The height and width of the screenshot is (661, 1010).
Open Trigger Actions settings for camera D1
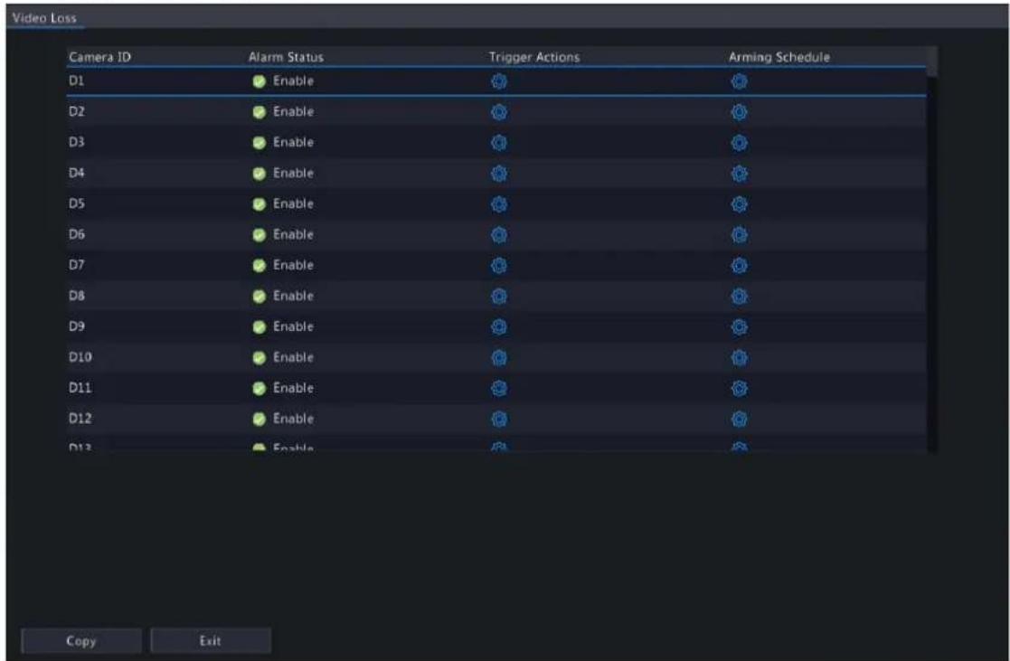point(499,81)
